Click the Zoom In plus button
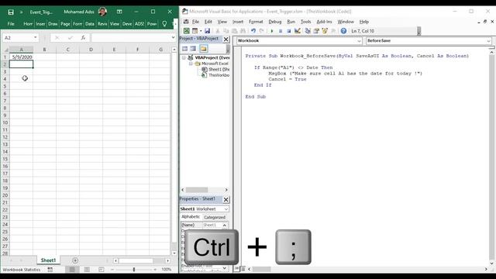This screenshot has height=279, width=496. [x=155, y=270]
